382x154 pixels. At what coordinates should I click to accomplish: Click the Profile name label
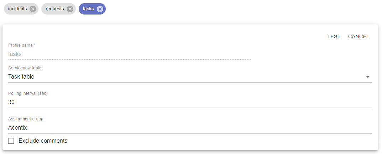coord(22,45)
